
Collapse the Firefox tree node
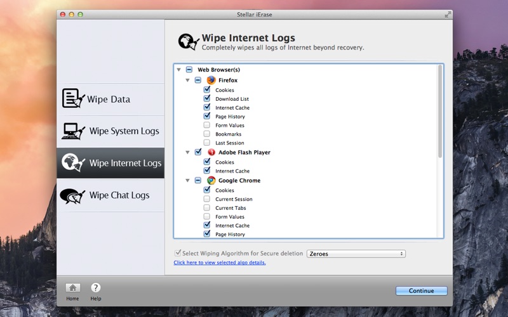pos(187,80)
